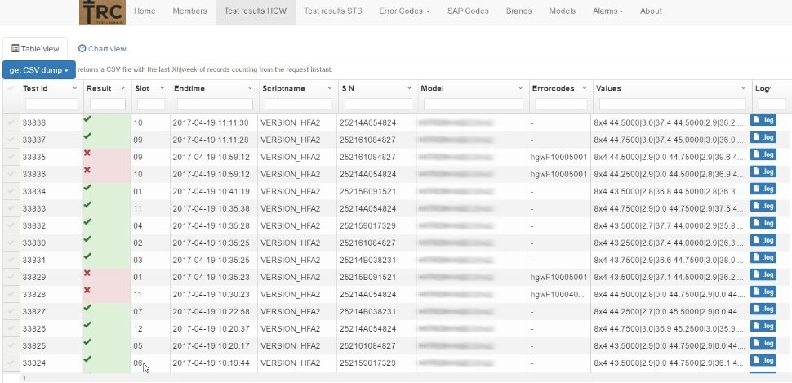Switch to the Table view tab

coord(35,49)
